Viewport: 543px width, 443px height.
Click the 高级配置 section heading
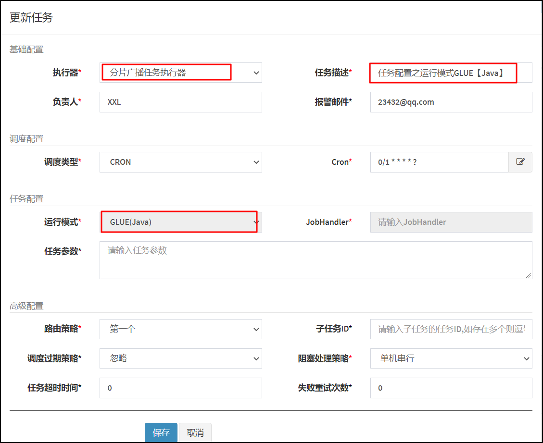26,306
